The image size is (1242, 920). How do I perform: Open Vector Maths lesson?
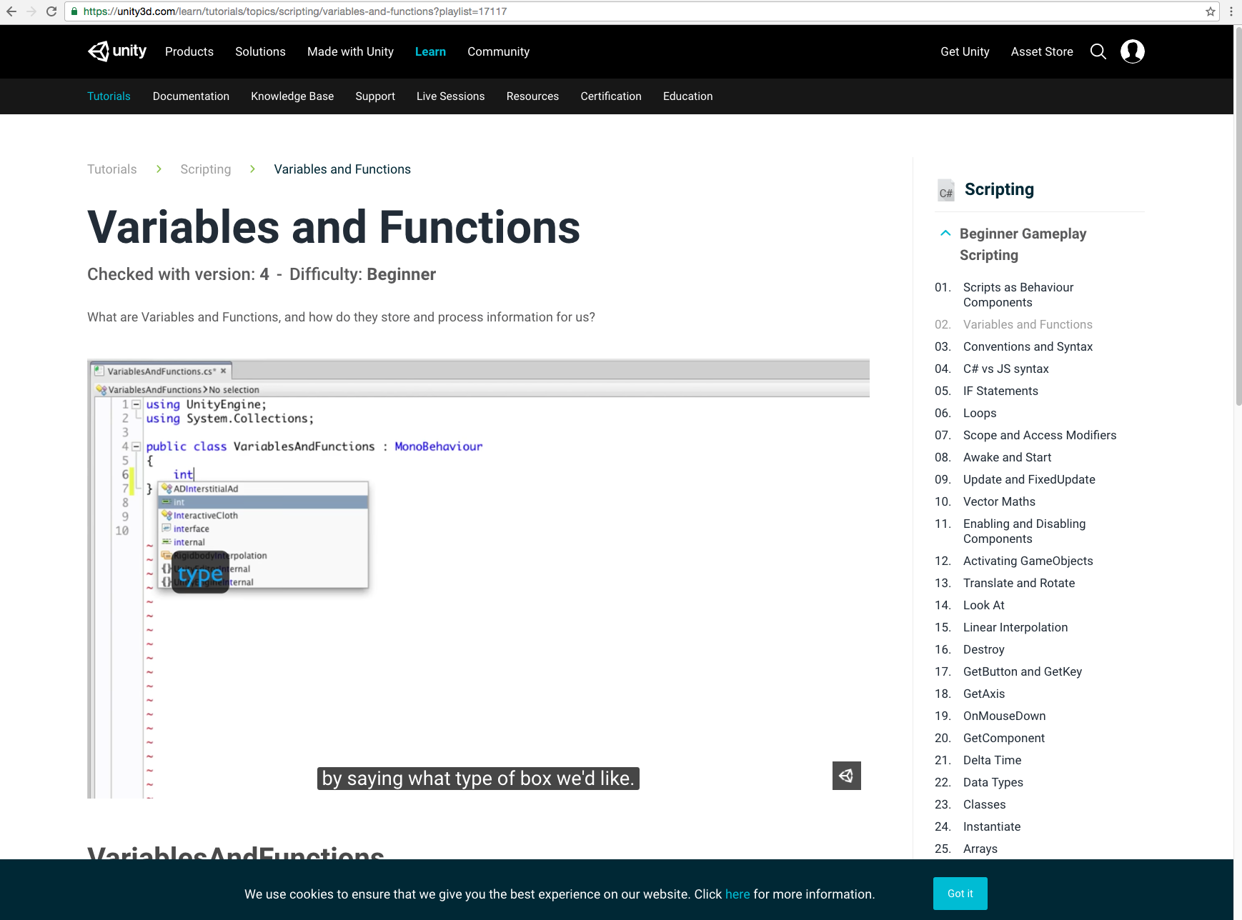(x=999, y=501)
